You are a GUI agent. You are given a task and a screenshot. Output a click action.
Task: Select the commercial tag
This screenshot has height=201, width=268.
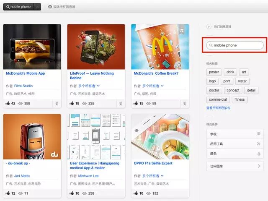[218, 99]
